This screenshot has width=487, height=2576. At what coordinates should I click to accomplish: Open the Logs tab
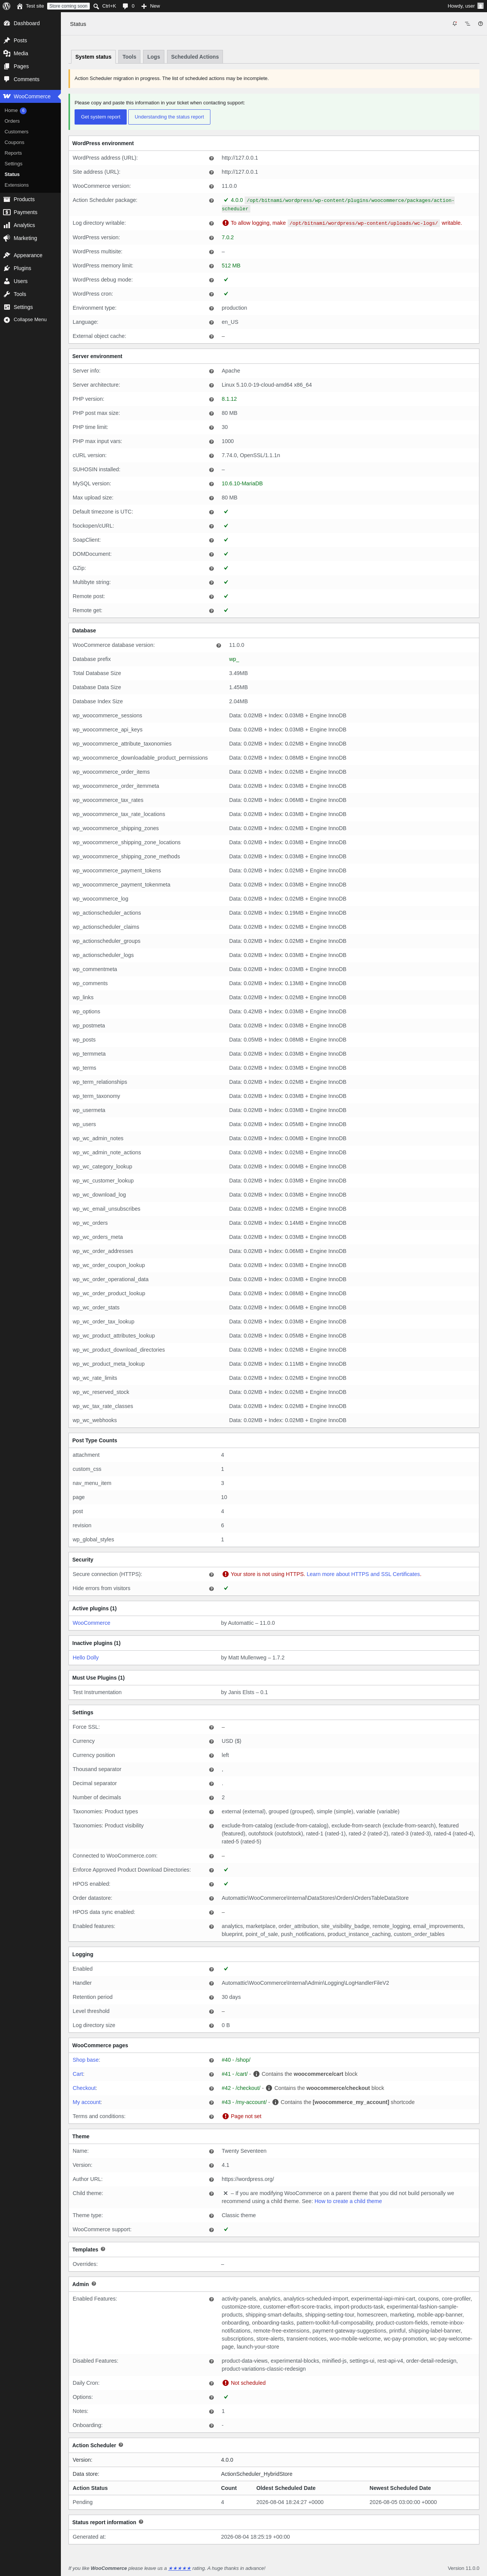pos(154,57)
